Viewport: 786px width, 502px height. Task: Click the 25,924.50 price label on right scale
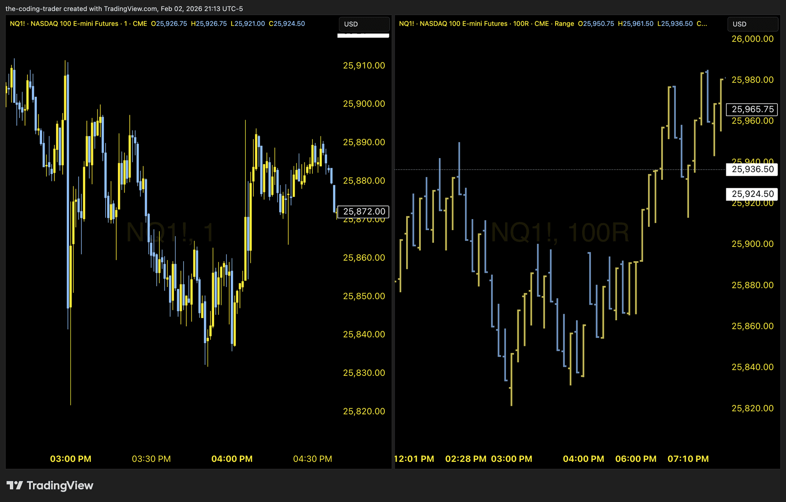pos(752,194)
